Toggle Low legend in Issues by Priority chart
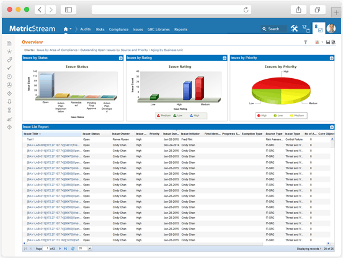This screenshot has width=343, height=258. click(x=278, y=115)
